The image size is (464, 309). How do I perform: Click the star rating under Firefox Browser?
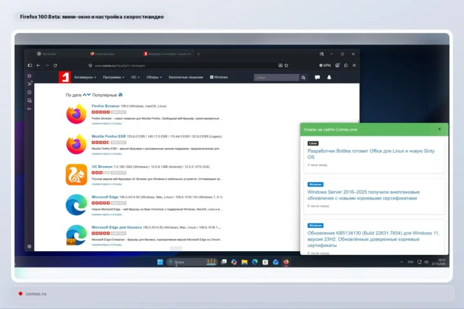point(101,112)
